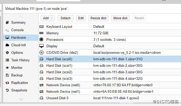The width and height of the screenshot is (181, 106).
Task: Click the Replication arrows icon
Action: (x=7, y=83)
